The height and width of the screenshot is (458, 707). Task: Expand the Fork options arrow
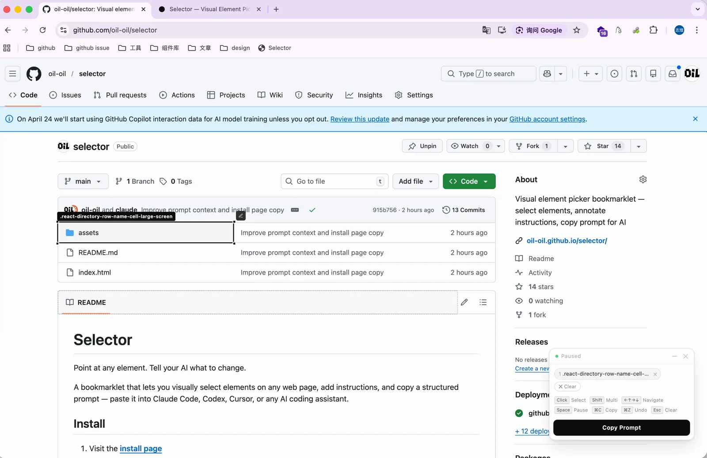click(566, 146)
